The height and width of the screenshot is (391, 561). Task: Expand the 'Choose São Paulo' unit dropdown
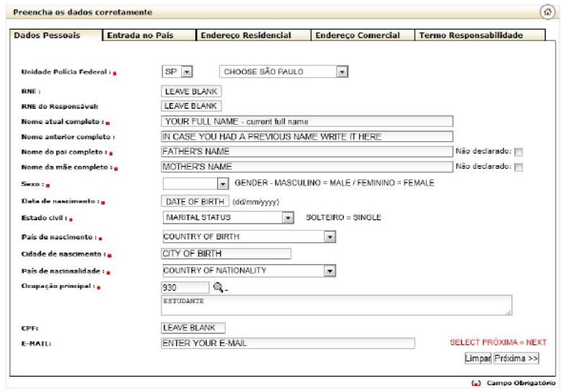point(342,72)
